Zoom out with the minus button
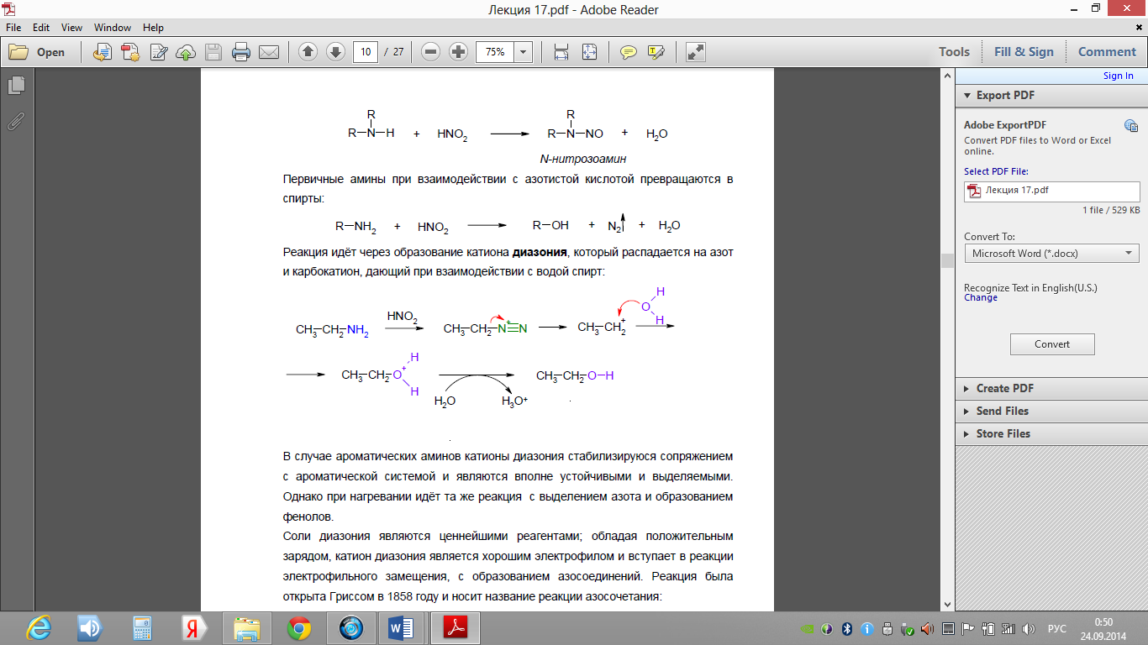The image size is (1148, 645). (431, 52)
